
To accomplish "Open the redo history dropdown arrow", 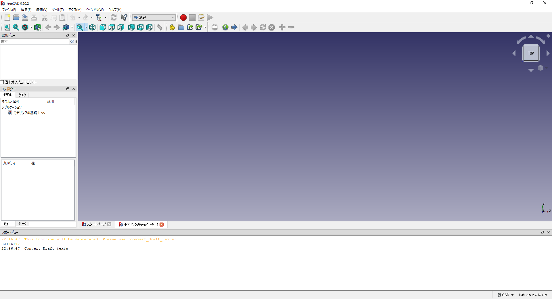I will point(91,18).
